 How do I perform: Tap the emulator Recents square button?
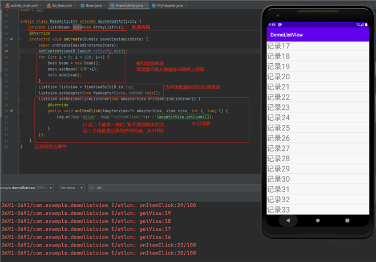coord(347,220)
